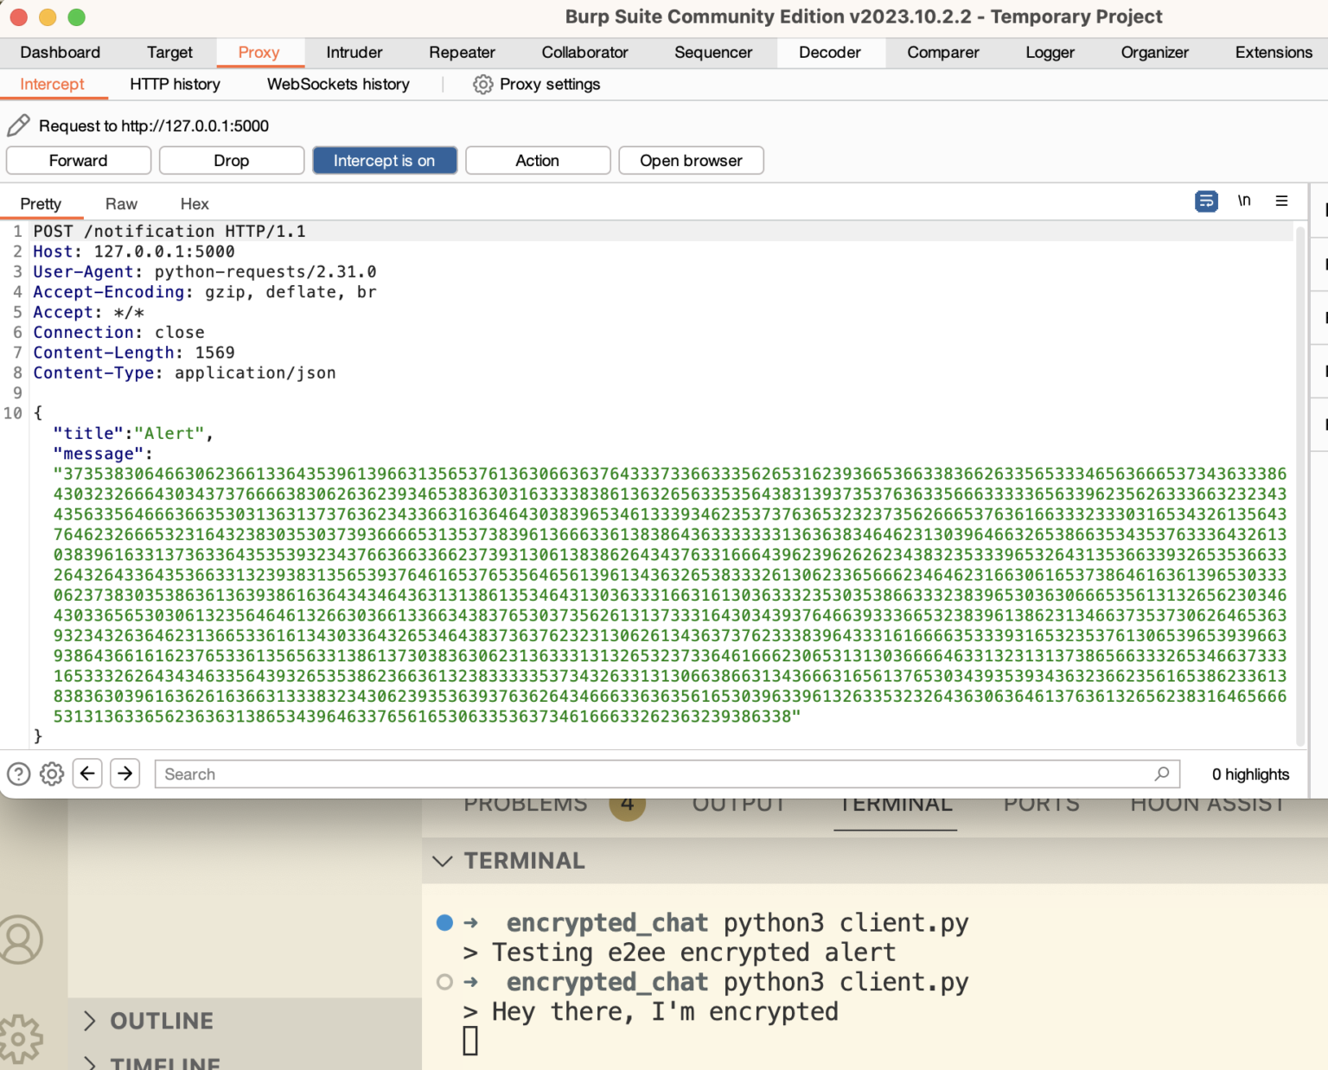Drop the intercepted request

231,160
